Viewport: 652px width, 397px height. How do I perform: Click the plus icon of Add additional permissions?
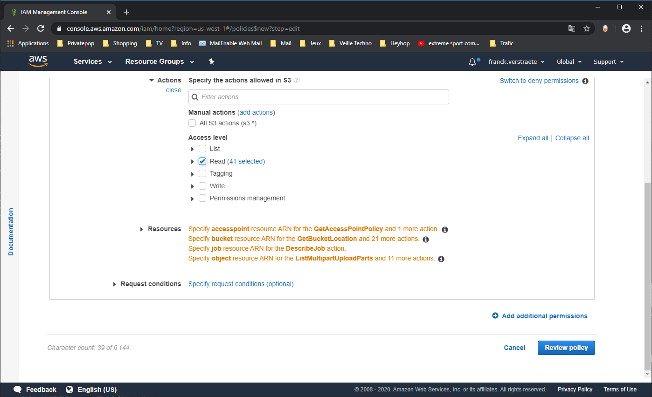click(x=495, y=316)
